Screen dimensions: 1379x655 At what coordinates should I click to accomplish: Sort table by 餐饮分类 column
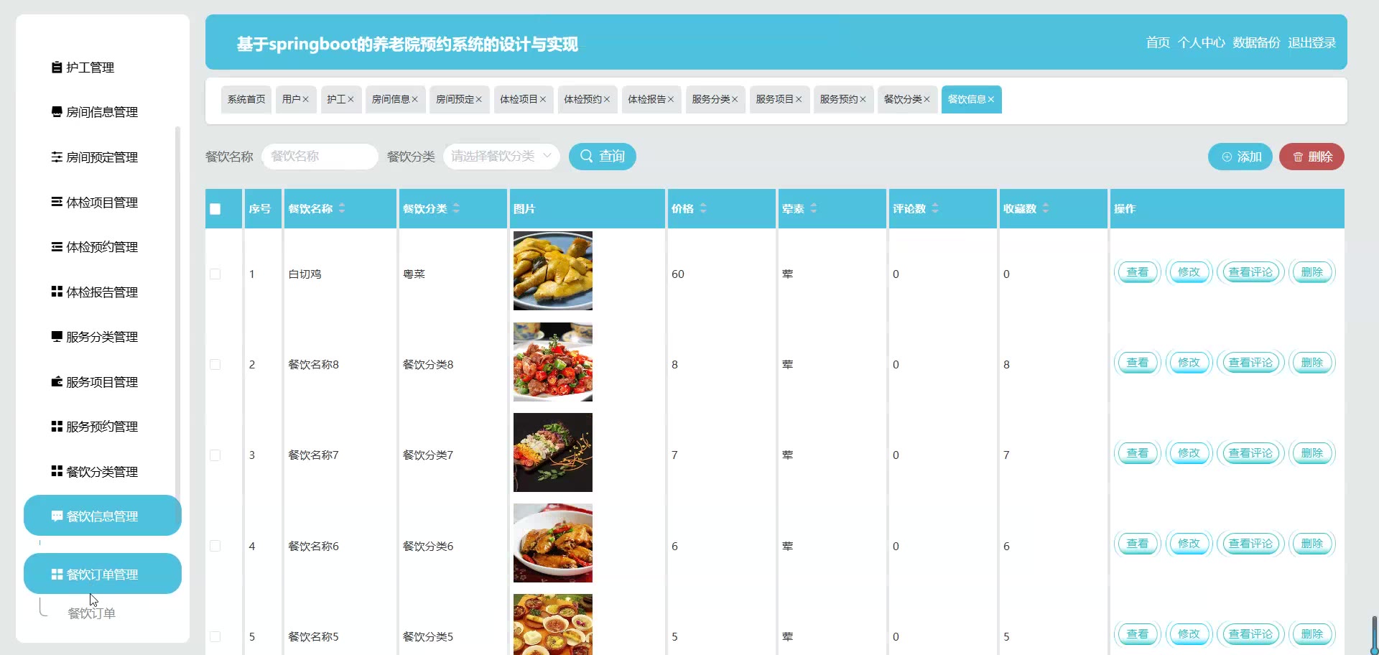[456, 208]
